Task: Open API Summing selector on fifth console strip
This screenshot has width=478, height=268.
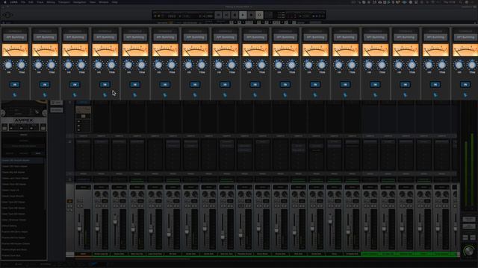Action: click(x=135, y=37)
